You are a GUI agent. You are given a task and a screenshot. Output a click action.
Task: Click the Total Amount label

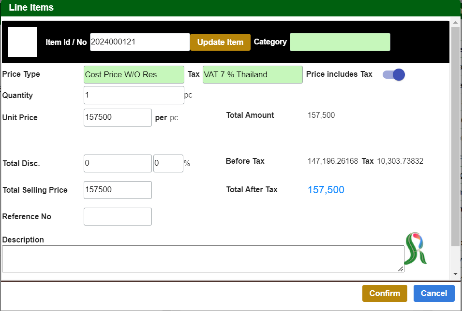pyautogui.click(x=250, y=115)
